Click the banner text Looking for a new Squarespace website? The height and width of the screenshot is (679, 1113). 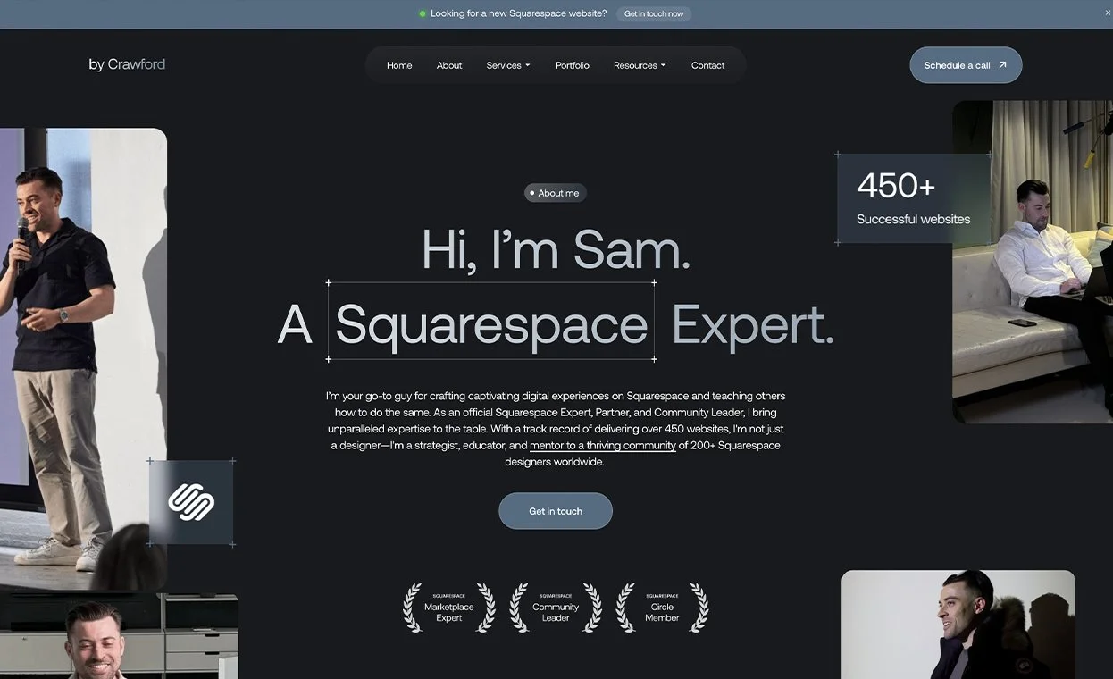[519, 13]
